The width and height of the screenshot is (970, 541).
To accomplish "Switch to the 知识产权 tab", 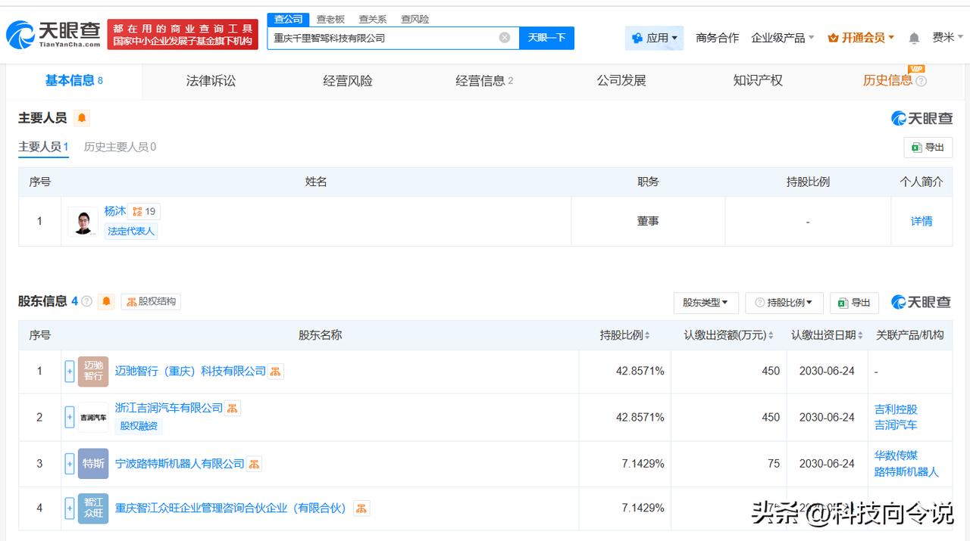I will pos(758,81).
